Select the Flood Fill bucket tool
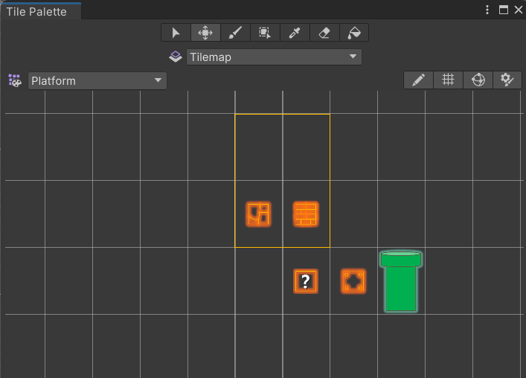 tap(354, 33)
